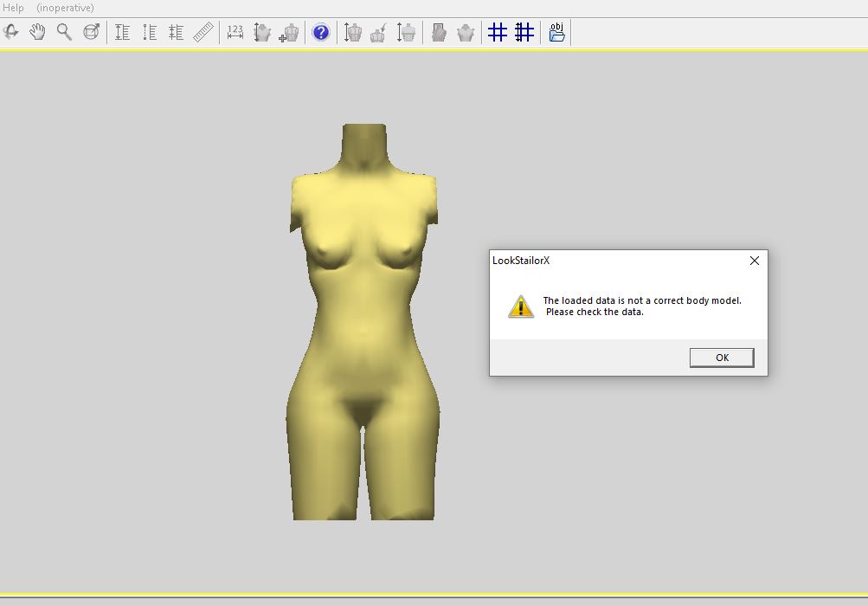Viewport: 868px width, 606px height.
Task: Close the LookStailorX warning dialog
Action: [754, 261]
